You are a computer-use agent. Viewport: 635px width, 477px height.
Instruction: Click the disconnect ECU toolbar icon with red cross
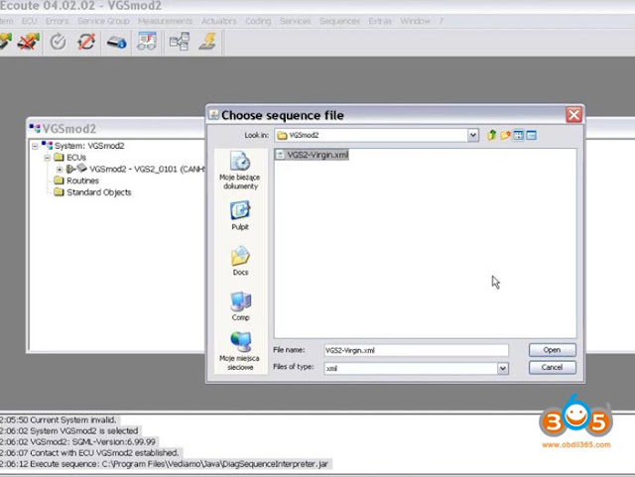click(x=29, y=42)
